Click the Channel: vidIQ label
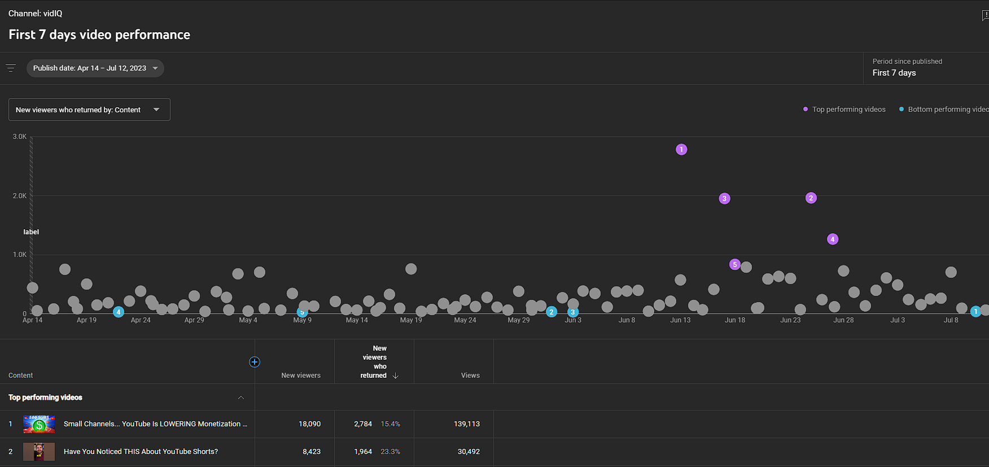Image resolution: width=989 pixels, height=467 pixels. [36, 14]
